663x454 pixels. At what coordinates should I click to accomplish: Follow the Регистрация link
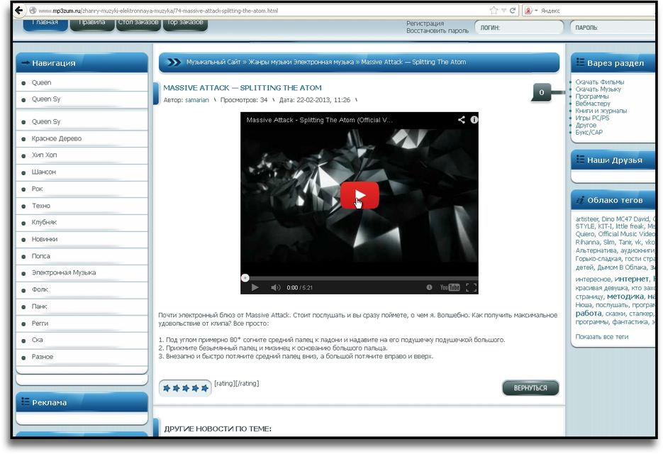tap(425, 23)
